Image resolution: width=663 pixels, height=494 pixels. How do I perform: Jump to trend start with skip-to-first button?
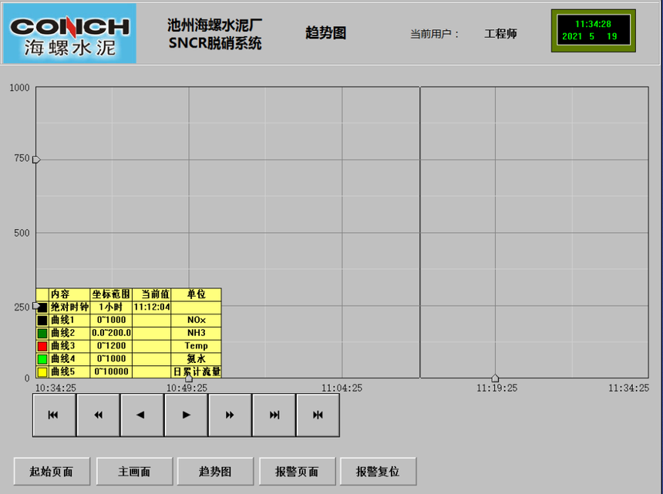tap(54, 415)
